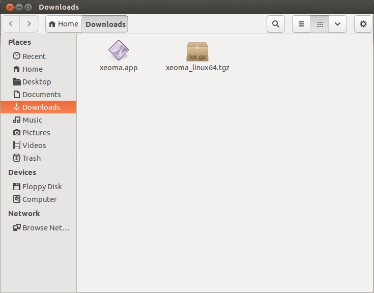
Task: Click the Home path breadcrumb
Action: [64, 24]
